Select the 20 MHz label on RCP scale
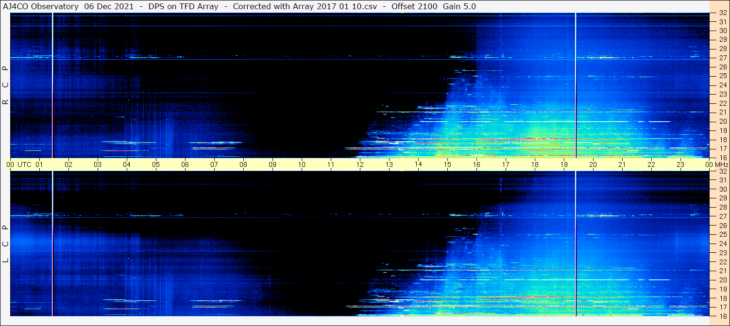The image size is (730, 326). 722,121
